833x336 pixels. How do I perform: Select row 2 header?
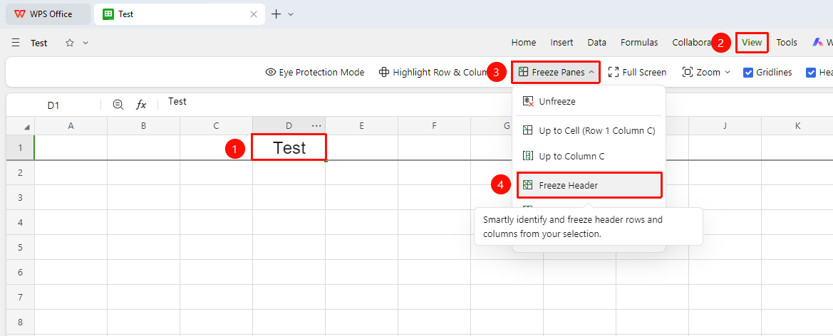pyautogui.click(x=20, y=172)
